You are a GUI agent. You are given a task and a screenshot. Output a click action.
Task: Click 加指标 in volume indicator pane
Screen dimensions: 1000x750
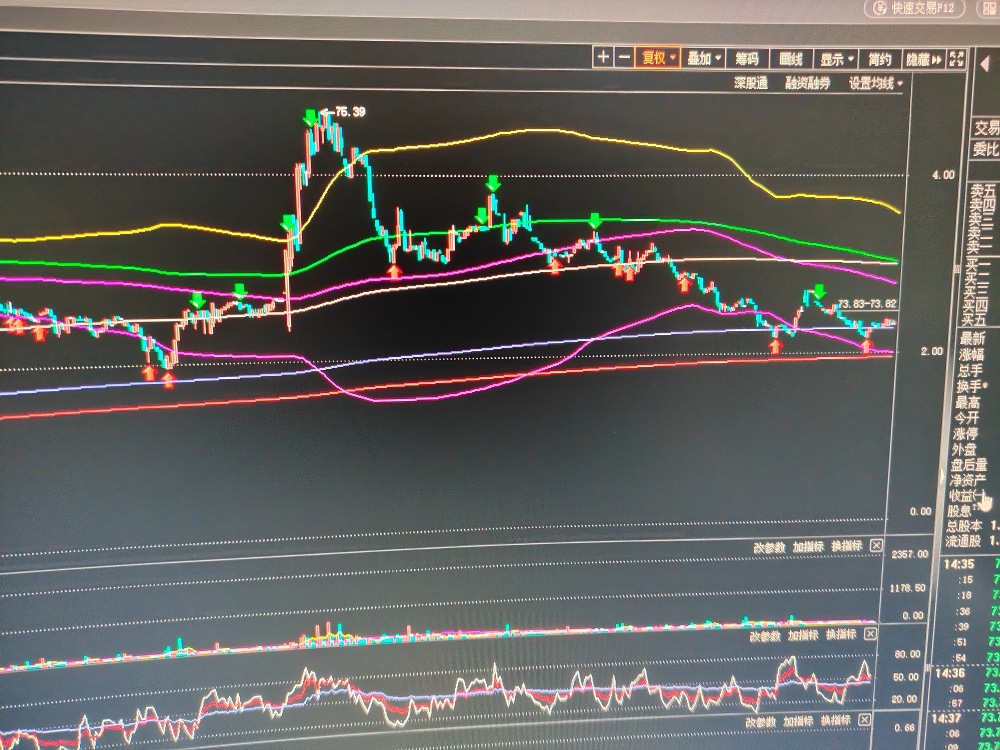[808, 546]
